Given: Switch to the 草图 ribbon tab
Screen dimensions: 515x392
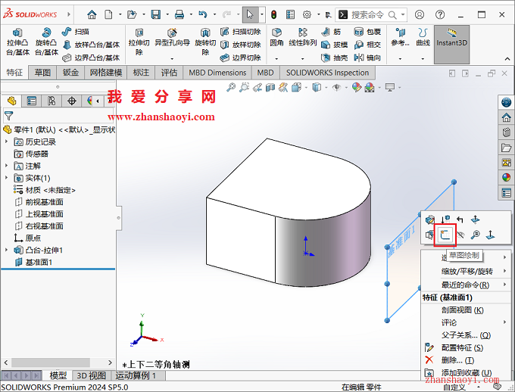Looking at the screenshot, I should [x=42, y=73].
